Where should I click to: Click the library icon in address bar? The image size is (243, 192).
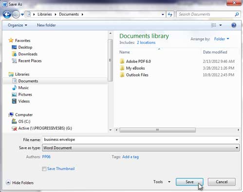[29, 14]
